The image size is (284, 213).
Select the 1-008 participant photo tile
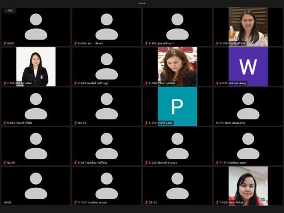coord(248,186)
